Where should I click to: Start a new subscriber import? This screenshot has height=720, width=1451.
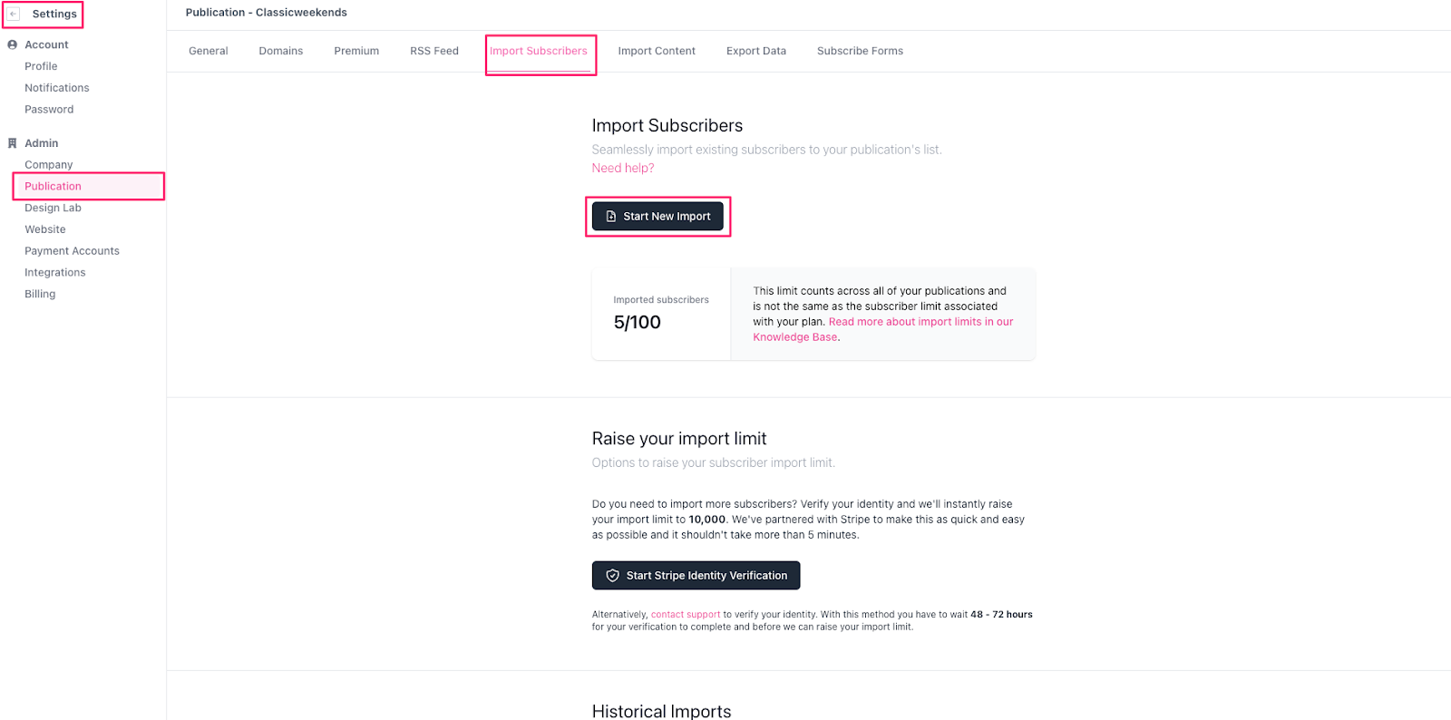(x=657, y=217)
